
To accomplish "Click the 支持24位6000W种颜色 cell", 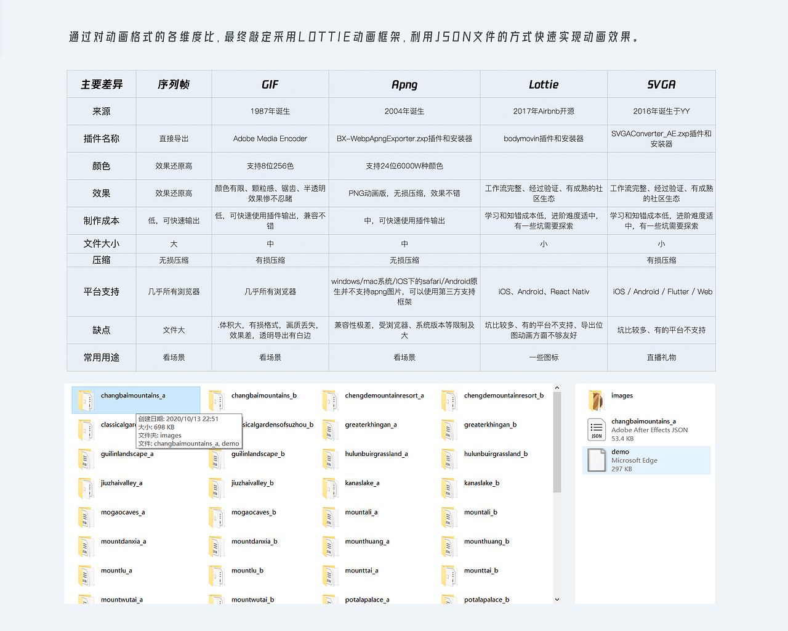I will 404,166.
